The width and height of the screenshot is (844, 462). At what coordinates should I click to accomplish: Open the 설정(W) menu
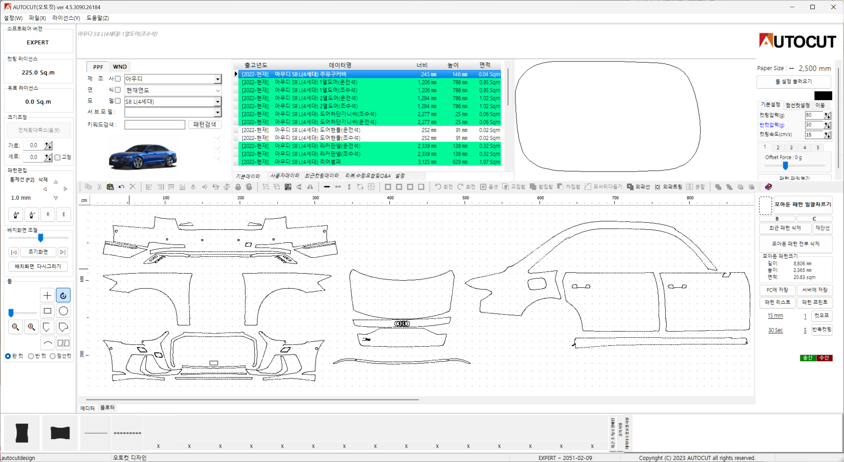[x=13, y=18]
